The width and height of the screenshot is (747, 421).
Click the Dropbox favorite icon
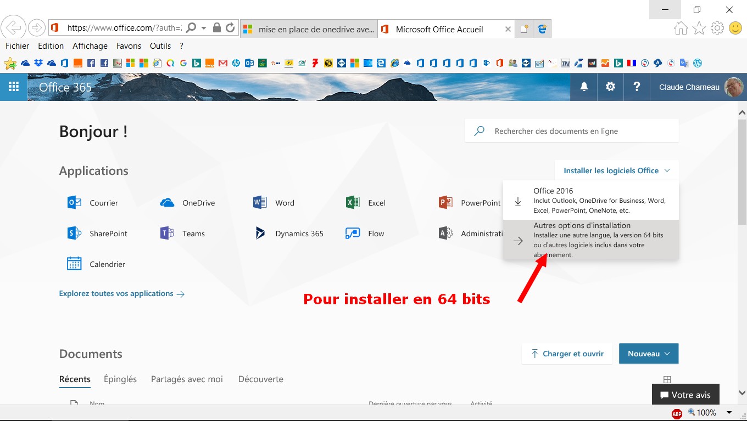38,63
